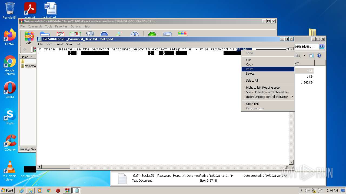Click the WinRAR Add toolbar button
346x194 pixels.
pos(29,38)
